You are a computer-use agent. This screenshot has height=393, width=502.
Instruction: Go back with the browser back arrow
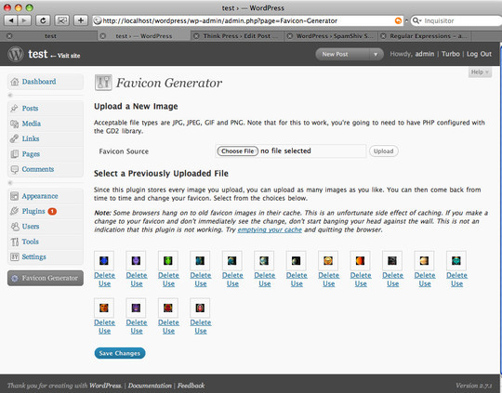(x=11, y=20)
